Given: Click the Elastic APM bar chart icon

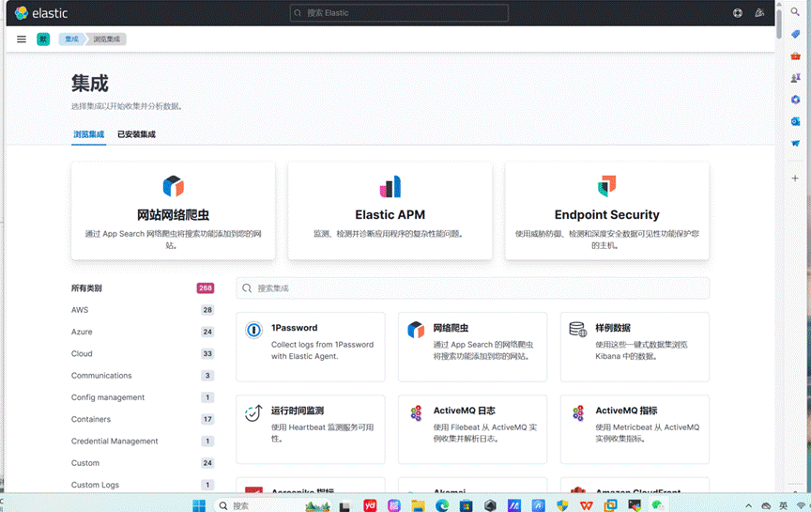Looking at the screenshot, I should (x=390, y=186).
